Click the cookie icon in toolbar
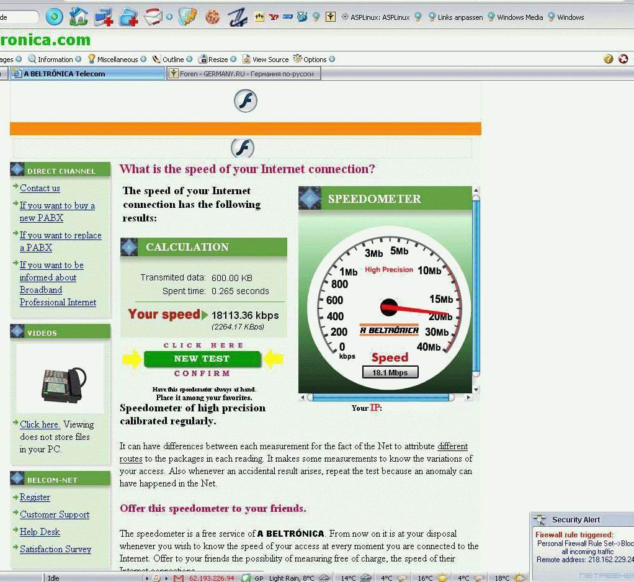The width and height of the screenshot is (634, 582). [212, 17]
